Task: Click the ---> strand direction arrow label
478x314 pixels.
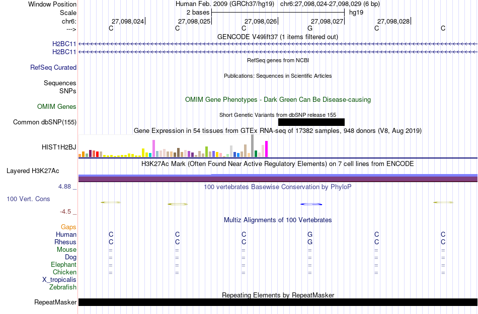Action: click(71, 29)
